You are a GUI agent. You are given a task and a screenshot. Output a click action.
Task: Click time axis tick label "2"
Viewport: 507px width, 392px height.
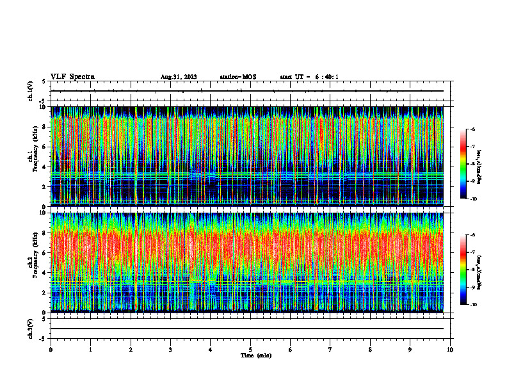pos(131,350)
